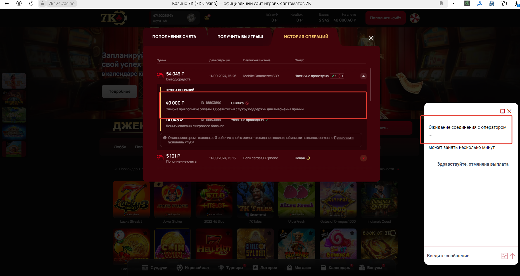The image size is (520, 276).
Task: Open the green spiral extension icon
Action: click(x=467, y=3)
